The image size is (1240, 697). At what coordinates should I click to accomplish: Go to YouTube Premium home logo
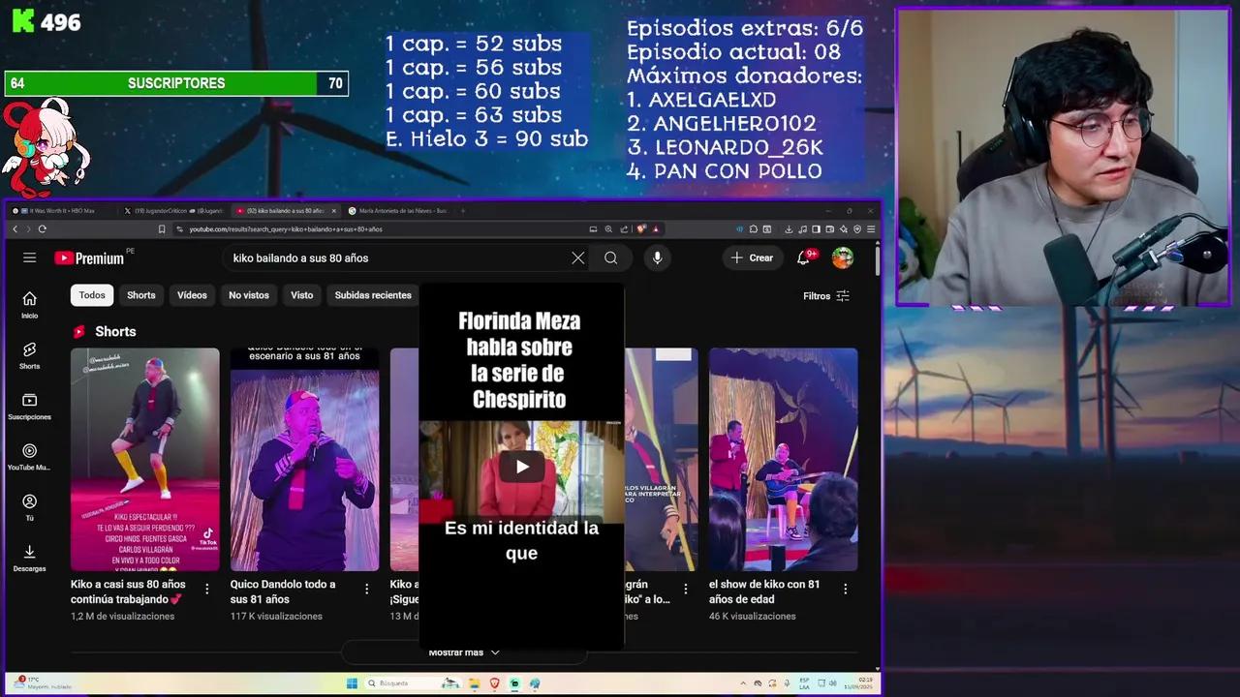(89, 258)
